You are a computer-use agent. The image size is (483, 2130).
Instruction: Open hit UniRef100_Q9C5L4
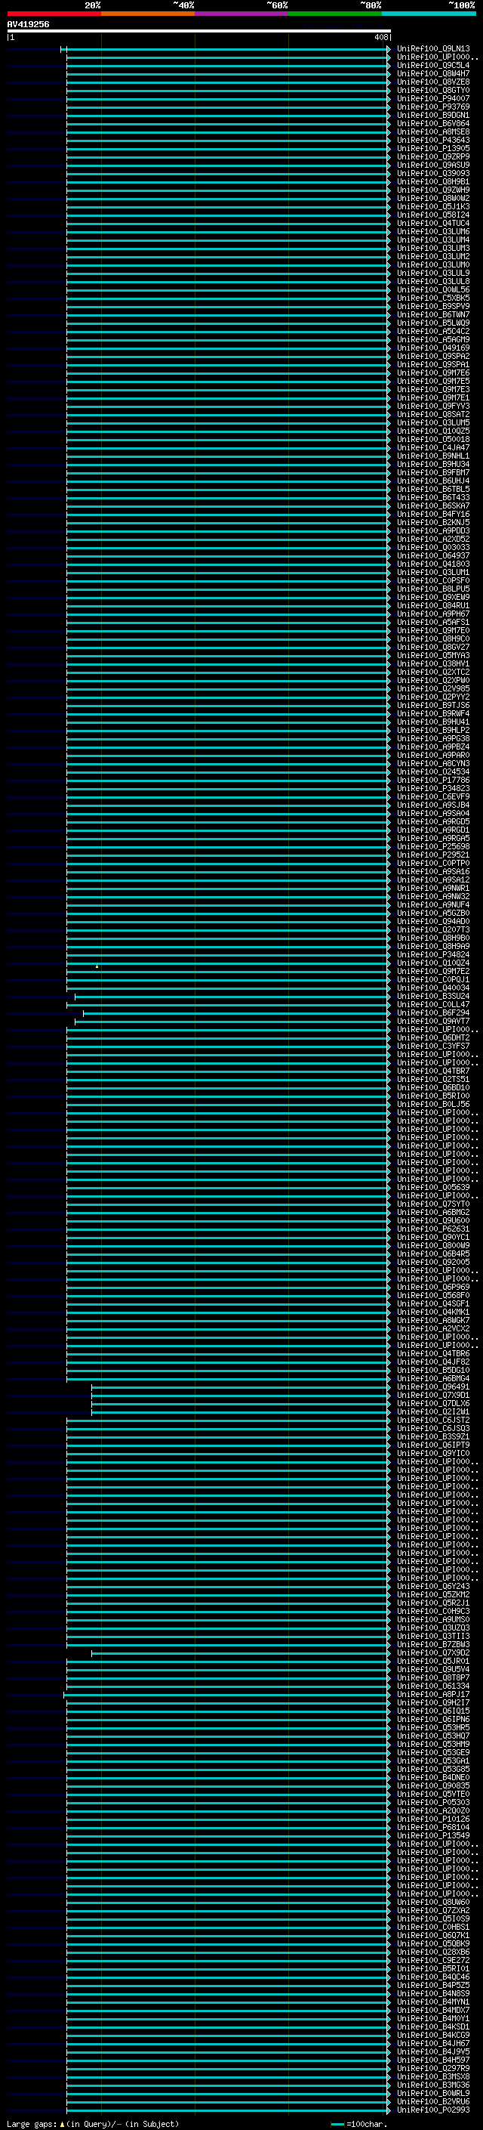[432, 65]
